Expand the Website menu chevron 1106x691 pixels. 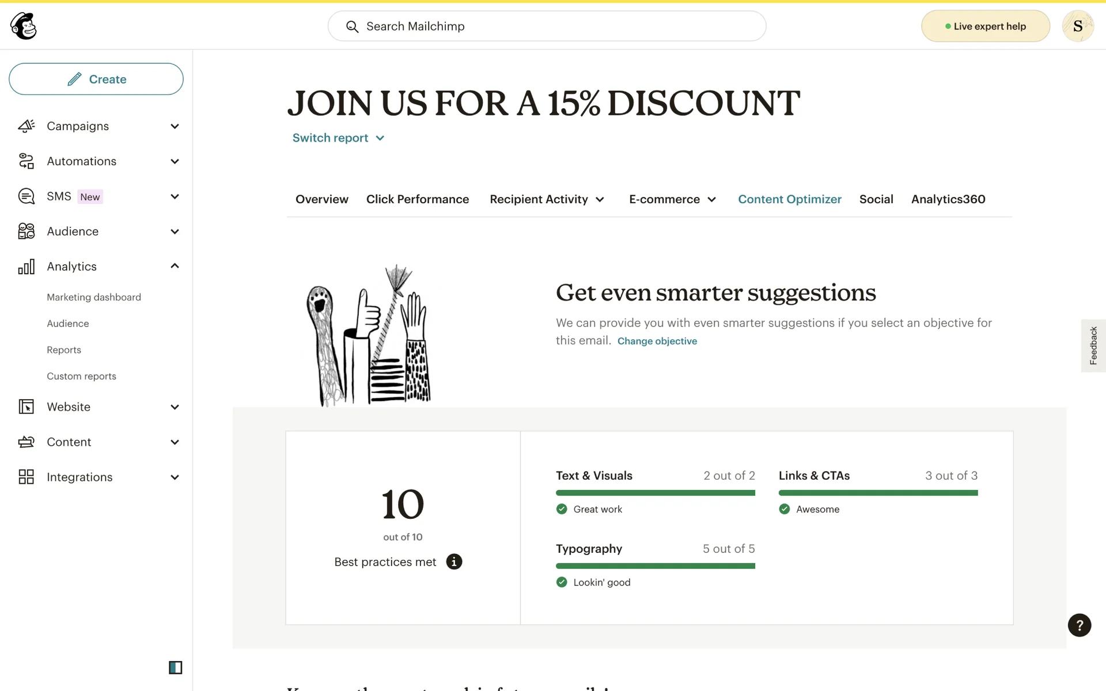tap(175, 407)
